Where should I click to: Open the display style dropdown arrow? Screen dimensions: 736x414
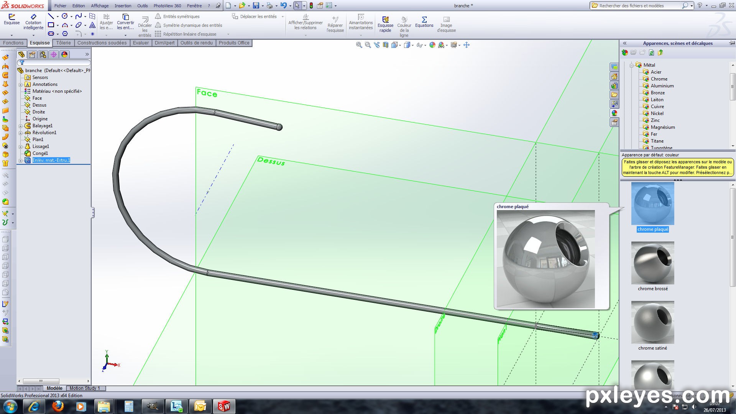click(412, 45)
